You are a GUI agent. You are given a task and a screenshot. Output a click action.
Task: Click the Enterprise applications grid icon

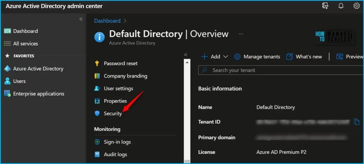pyautogui.click(x=7, y=94)
